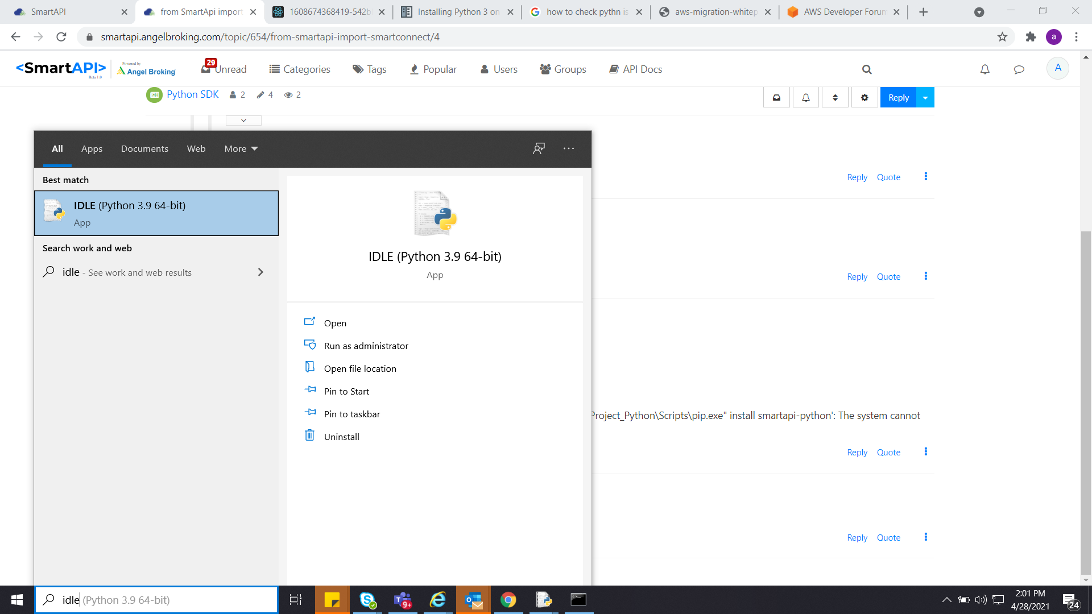The image size is (1092, 614).
Task: Open Internet Explorer from the taskbar
Action: pos(438,600)
